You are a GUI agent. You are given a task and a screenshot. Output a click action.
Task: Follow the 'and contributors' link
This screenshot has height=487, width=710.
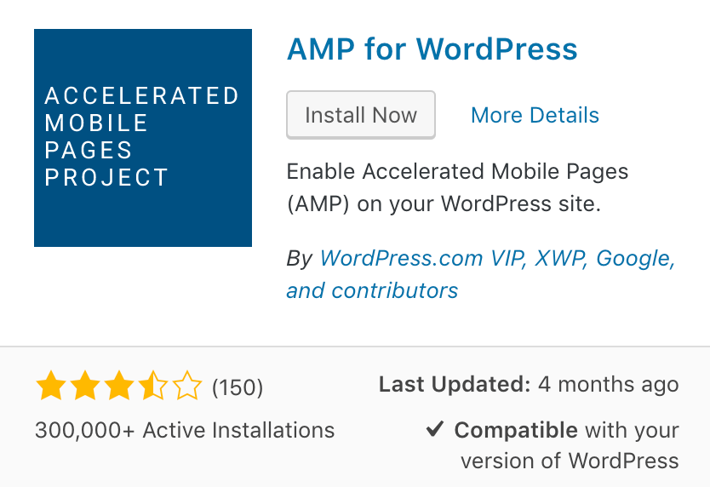(x=372, y=291)
